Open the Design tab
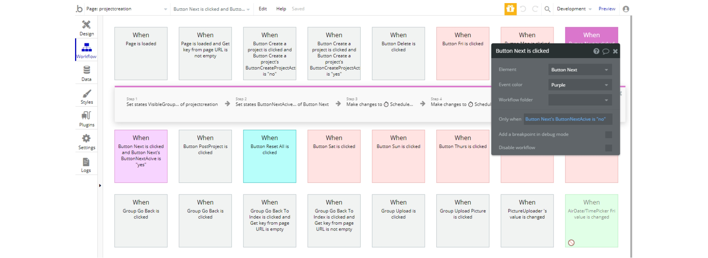The image size is (708, 258). coord(86,28)
